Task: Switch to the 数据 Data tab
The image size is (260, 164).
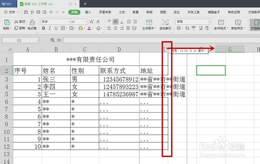Action: [x=136, y=12]
